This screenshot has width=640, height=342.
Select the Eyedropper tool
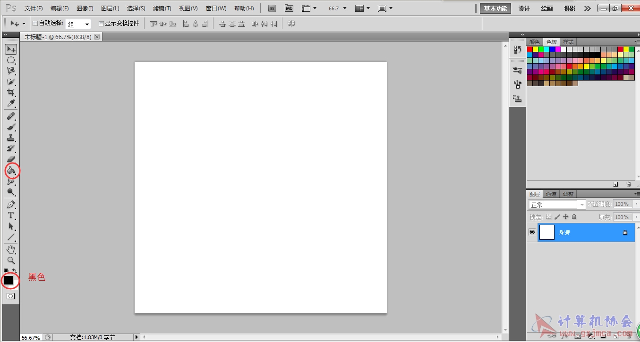tap(11, 103)
